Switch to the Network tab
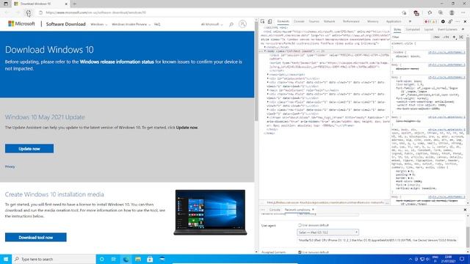 coord(329,21)
